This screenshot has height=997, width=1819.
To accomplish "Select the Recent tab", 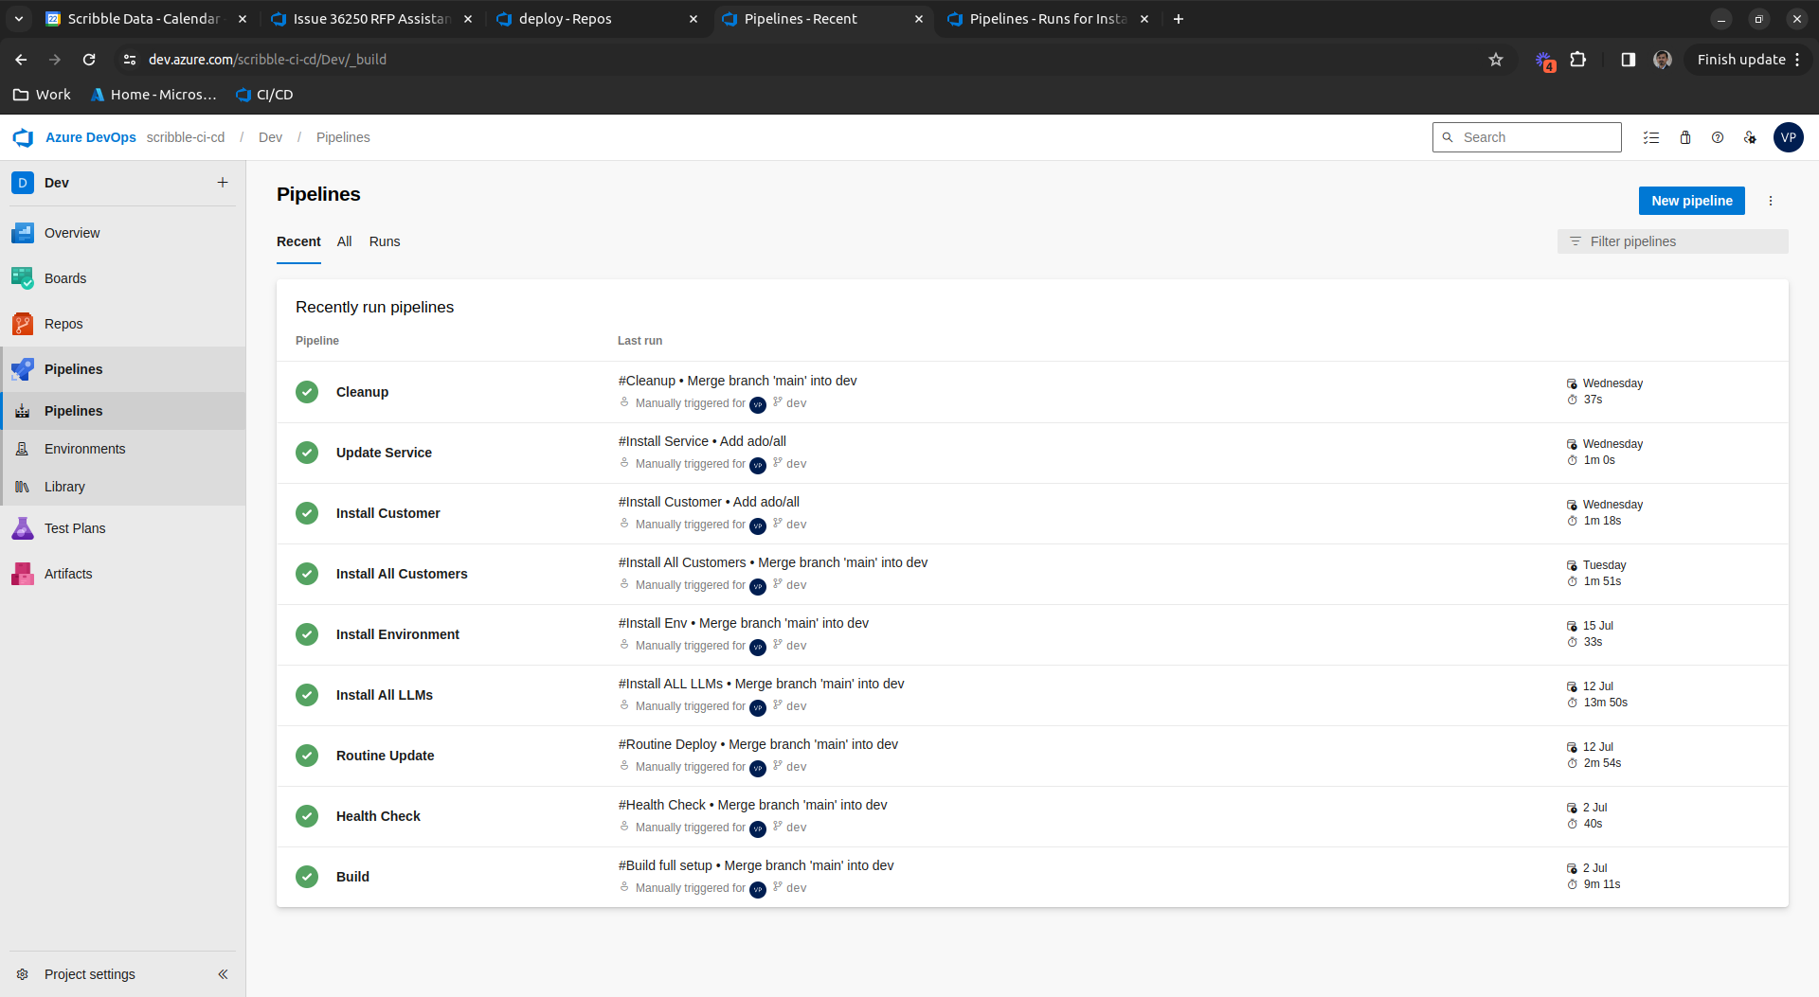I will (x=298, y=241).
